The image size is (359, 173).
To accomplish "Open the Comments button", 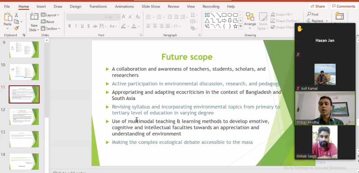I will (343, 6).
